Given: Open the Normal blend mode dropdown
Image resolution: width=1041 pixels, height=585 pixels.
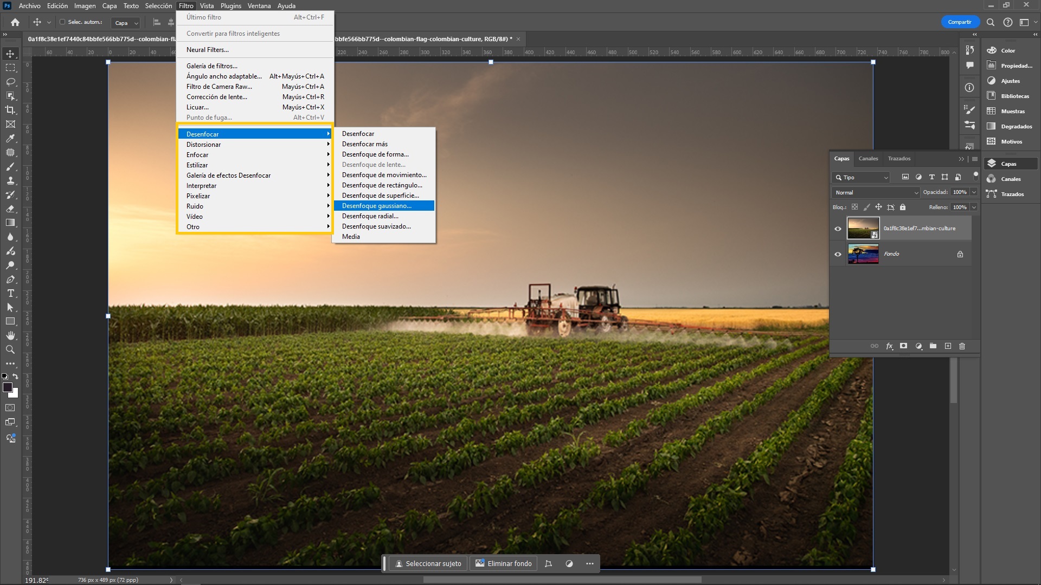Looking at the screenshot, I should [x=876, y=192].
